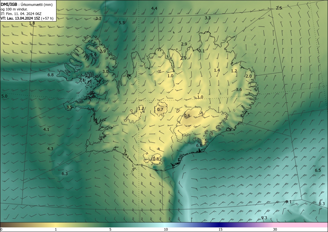Click the 4.3 offshore value
Screen dimensions: 328x232
pos(50,149)
